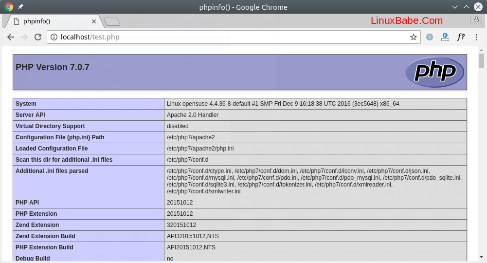Reload the test.php page
Screen dimensions: 487x263
pyautogui.click(x=38, y=37)
